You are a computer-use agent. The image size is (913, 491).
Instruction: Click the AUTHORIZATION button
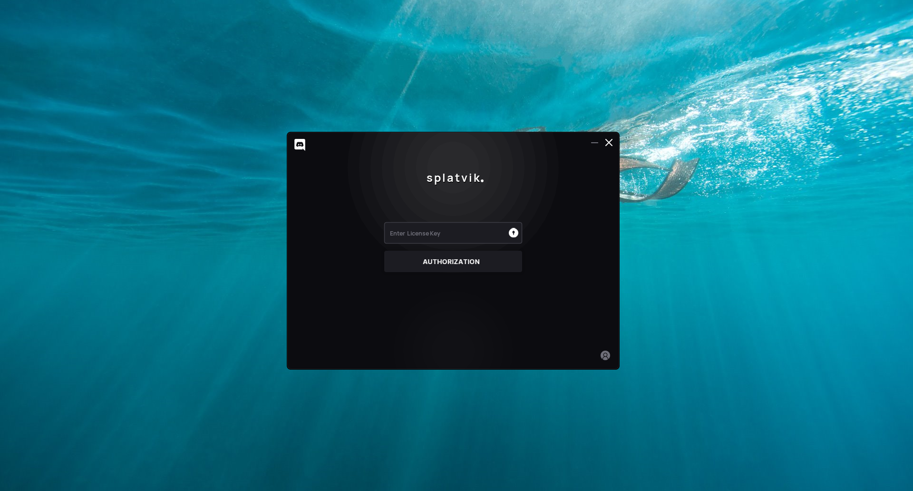coord(453,262)
